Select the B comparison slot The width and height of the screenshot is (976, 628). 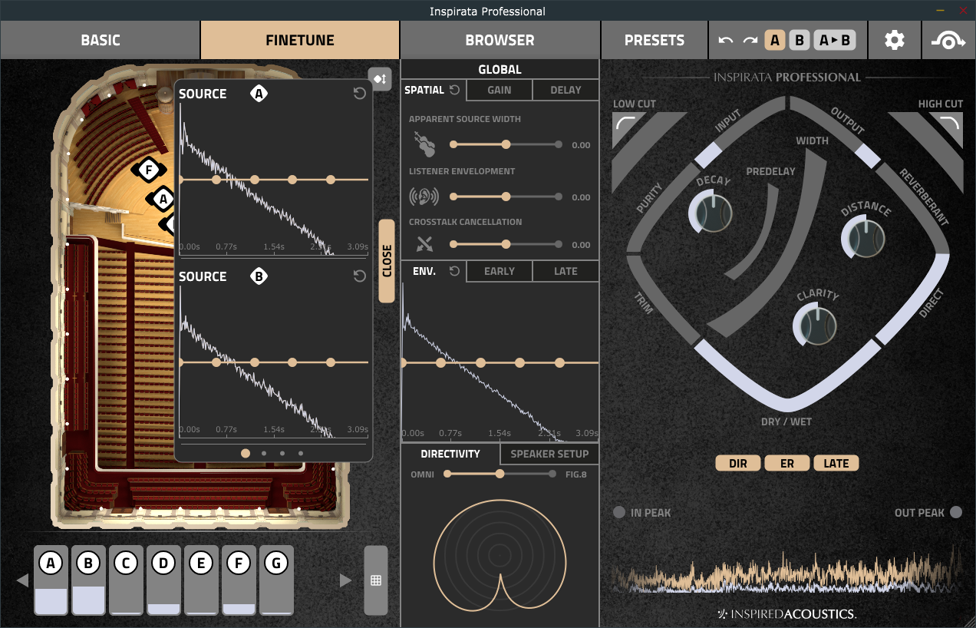pyautogui.click(x=800, y=41)
